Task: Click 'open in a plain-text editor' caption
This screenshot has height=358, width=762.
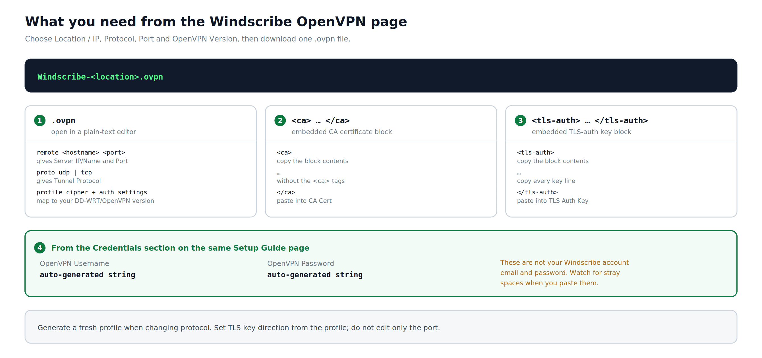Action: point(94,132)
